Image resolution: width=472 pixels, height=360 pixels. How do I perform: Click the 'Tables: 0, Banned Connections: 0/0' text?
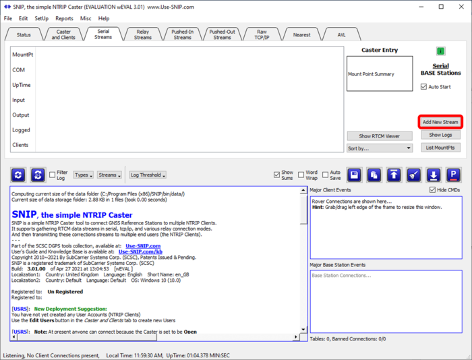coord(348,339)
